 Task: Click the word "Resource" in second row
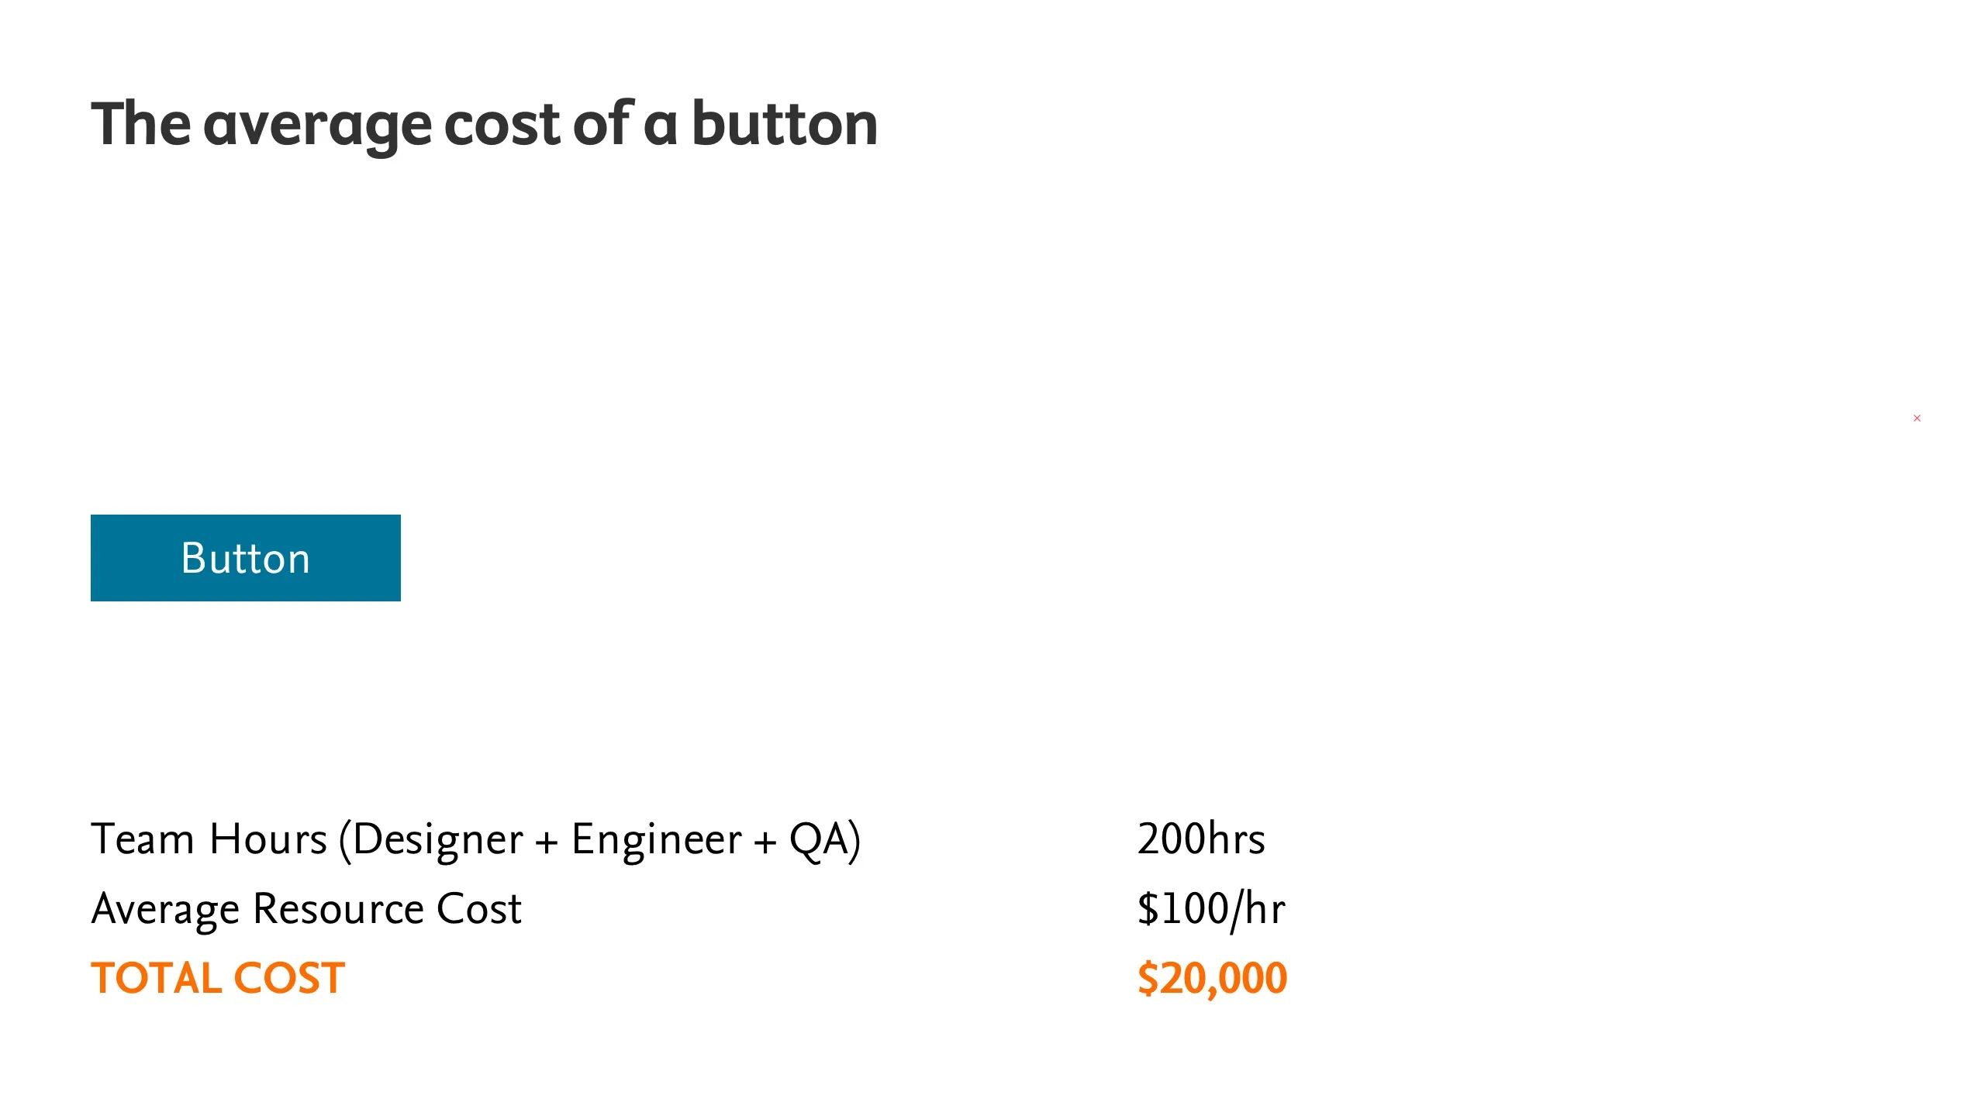[339, 908]
